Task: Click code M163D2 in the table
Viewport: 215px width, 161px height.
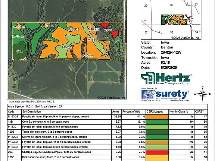Action: click(x=13, y=117)
